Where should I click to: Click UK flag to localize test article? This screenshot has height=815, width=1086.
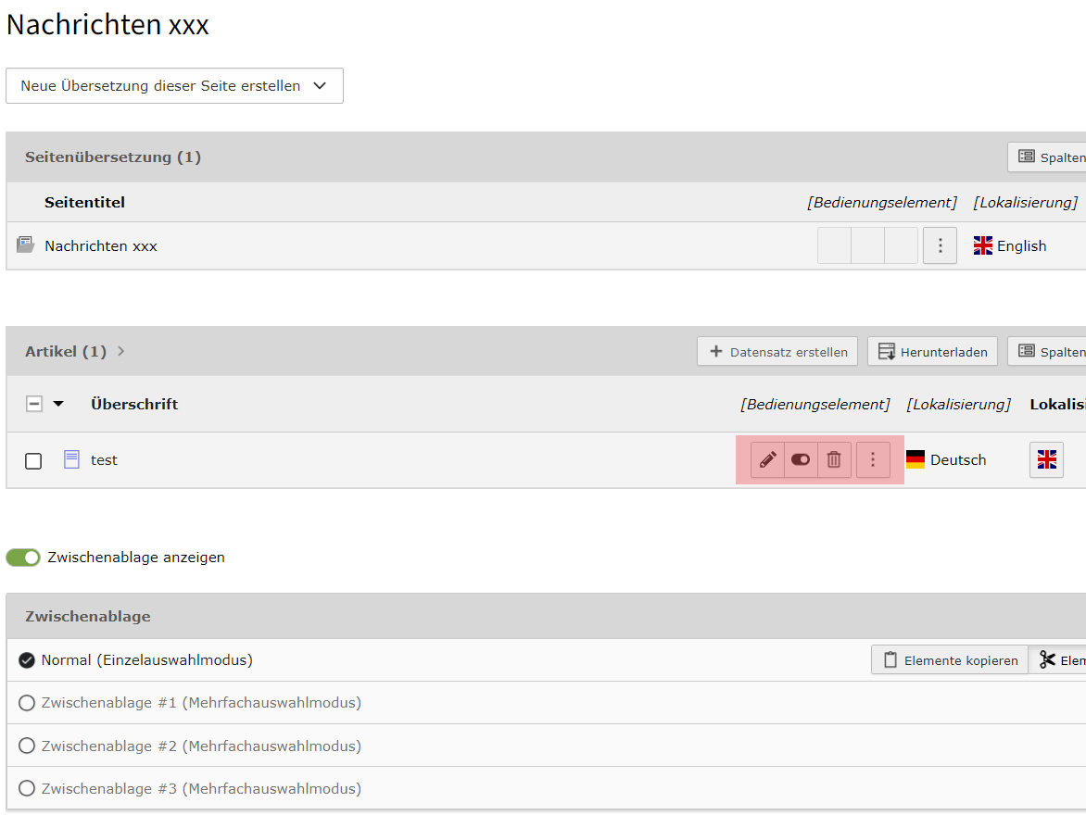click(x=1046, y=460)
